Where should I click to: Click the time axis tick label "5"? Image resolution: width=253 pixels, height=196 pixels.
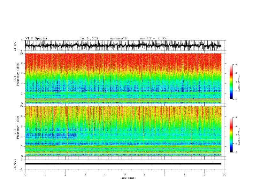(125, 175)
